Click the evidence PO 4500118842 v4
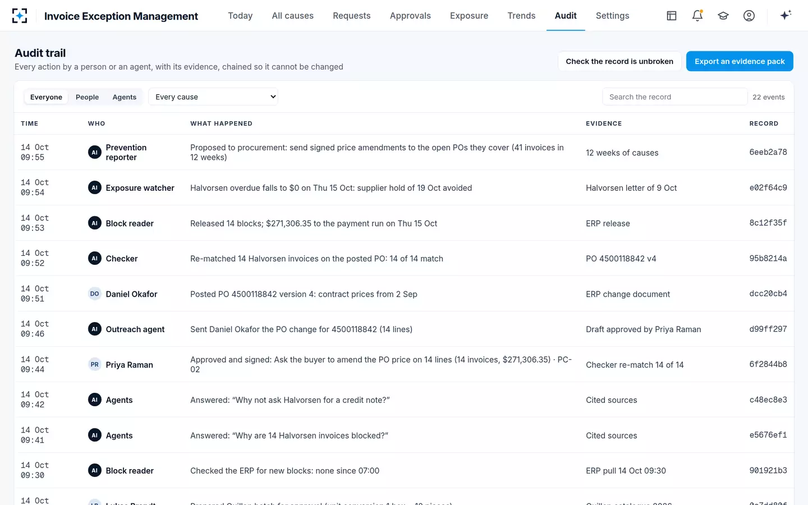Screen dimensions: 808x505 (621, 258)
